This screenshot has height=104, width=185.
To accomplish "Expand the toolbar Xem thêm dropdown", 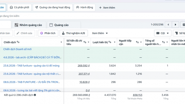I will point(100,33).
